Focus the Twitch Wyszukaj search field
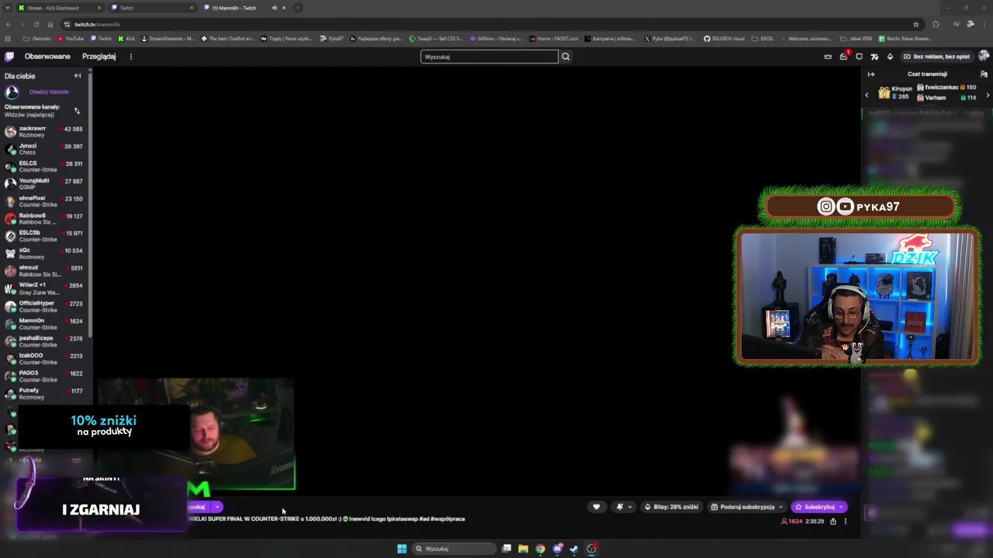993x558 pixels. click(490, 57)
